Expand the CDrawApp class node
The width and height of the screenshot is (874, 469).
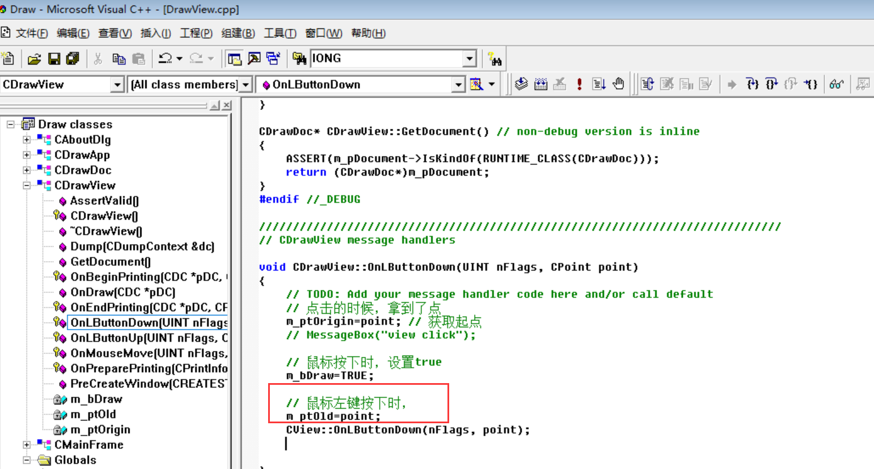(27, 155)
